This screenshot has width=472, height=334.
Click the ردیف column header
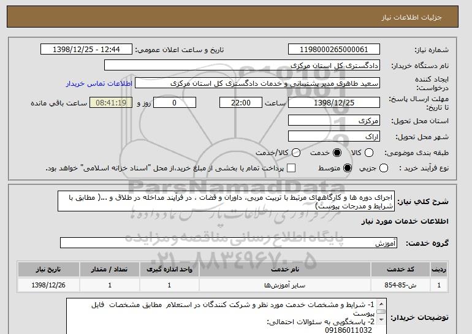pos(439,269)
